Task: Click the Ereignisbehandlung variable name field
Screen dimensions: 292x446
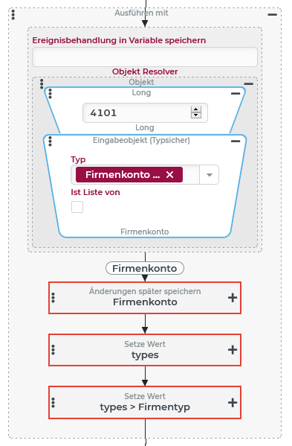Action: tap(145, 57)
